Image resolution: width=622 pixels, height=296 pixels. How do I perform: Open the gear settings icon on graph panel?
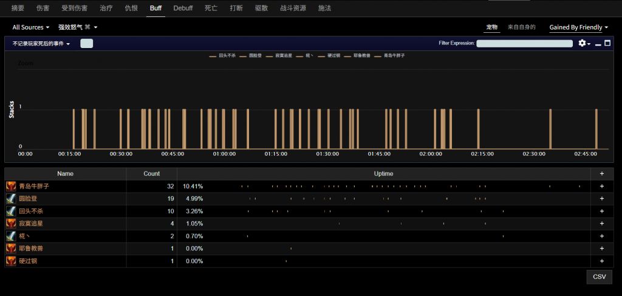tap(583, 43)
